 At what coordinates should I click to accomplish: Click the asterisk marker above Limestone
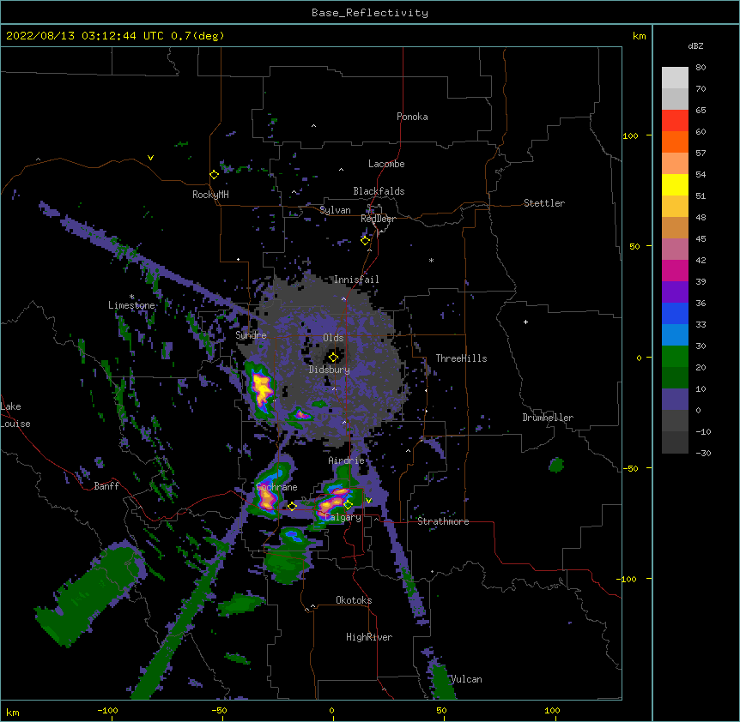131,297
